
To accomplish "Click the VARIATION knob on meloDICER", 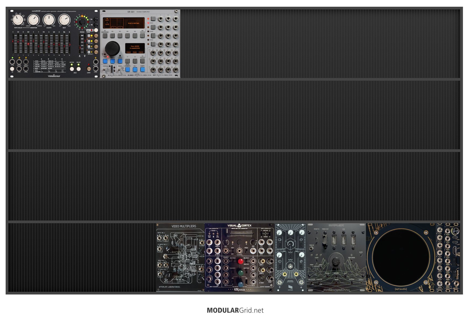I will pos(34,20).
